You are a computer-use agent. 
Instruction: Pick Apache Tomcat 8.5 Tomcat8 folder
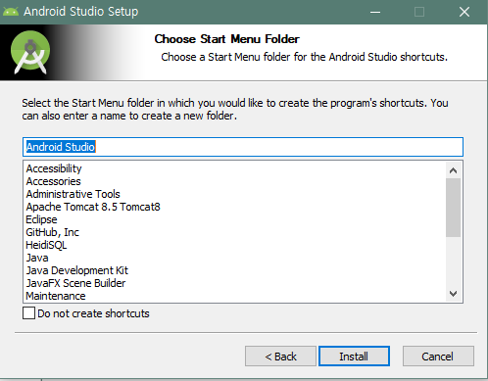93,207
